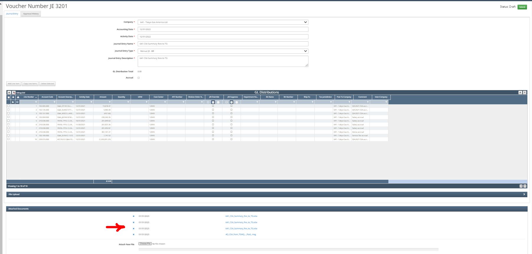Click the filter icon under Account Code column

pos(54,102)
